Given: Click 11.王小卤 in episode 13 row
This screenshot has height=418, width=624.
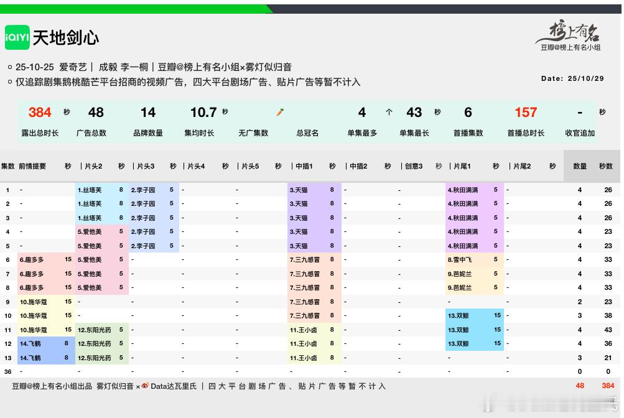Looking at the screenshot, I should [303, 358].
